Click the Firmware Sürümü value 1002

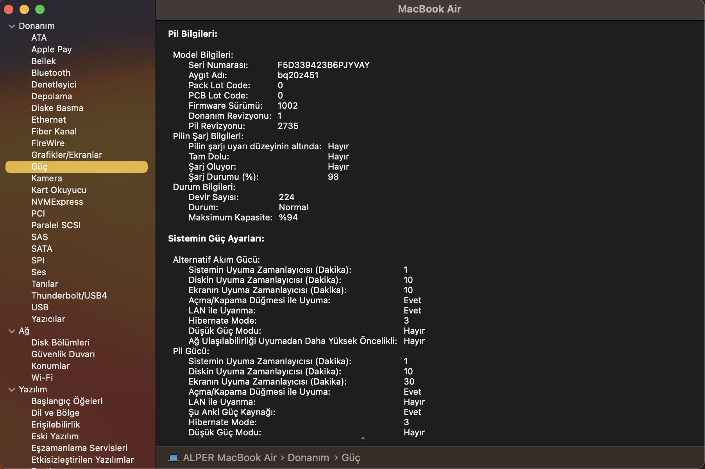pos(288,106)
